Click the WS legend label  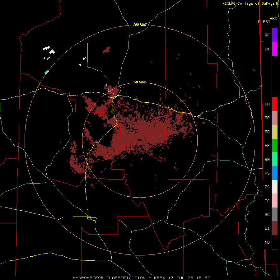[267, 173]
